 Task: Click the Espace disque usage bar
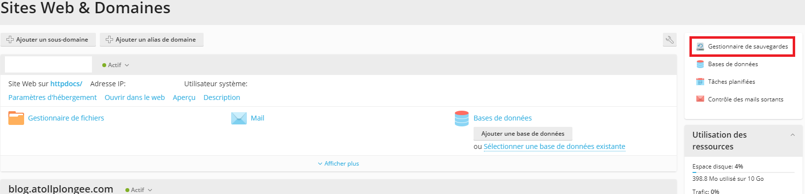pos(744,172)
